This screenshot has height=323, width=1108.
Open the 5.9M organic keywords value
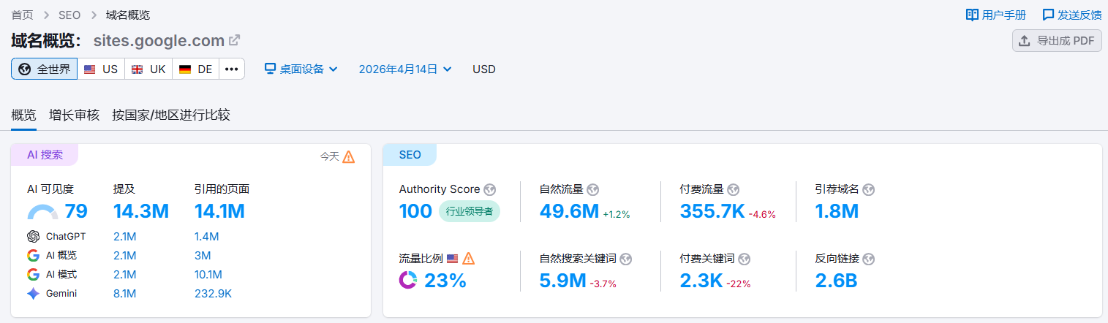click(x=563, y=281)
